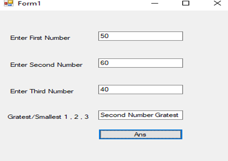Click the value 50 in first field
Viewport: 228px width, 161px height.
click(x=105, y=36)
